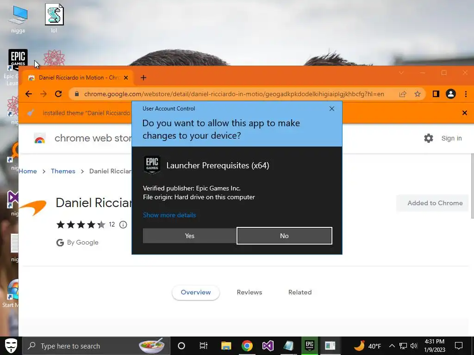Screen dimensions: 474x355
Task: Click By Google publisher text
Action: pyautogui.click(x=82, y=242)
